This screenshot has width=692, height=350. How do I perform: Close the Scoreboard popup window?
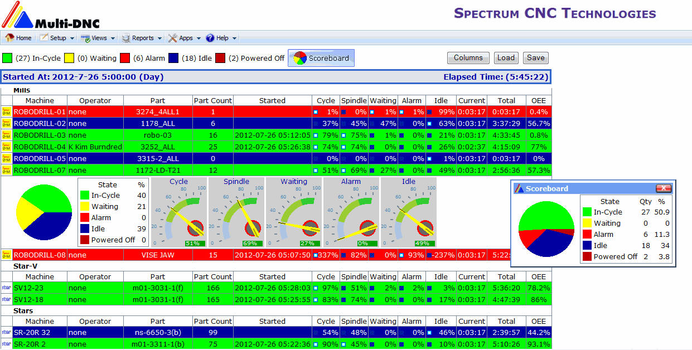point(663,188)
